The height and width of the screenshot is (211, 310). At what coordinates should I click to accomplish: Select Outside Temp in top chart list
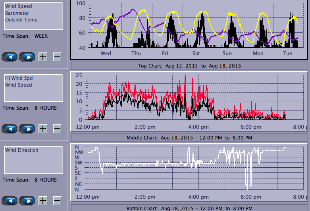21,20
